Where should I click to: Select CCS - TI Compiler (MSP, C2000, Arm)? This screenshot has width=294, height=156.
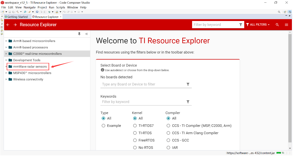[x=168, y=126]
